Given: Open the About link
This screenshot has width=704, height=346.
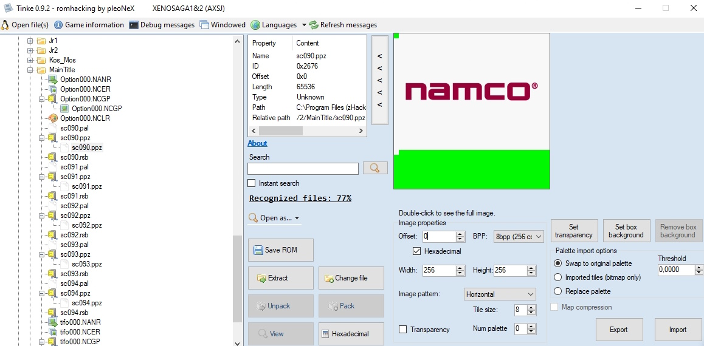Looking at the screenshot, I should (x=257, y=143).
